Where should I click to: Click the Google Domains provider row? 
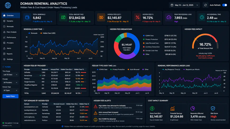pos(55,82)
